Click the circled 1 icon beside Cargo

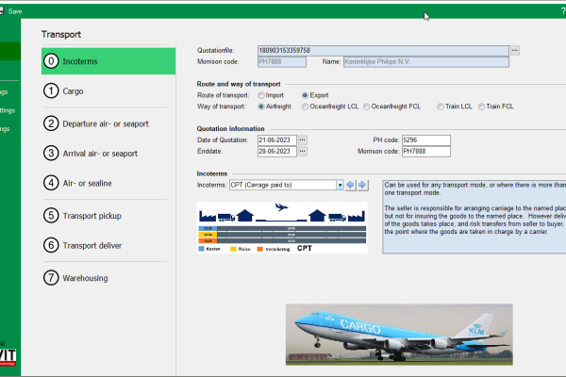(51, 90)
